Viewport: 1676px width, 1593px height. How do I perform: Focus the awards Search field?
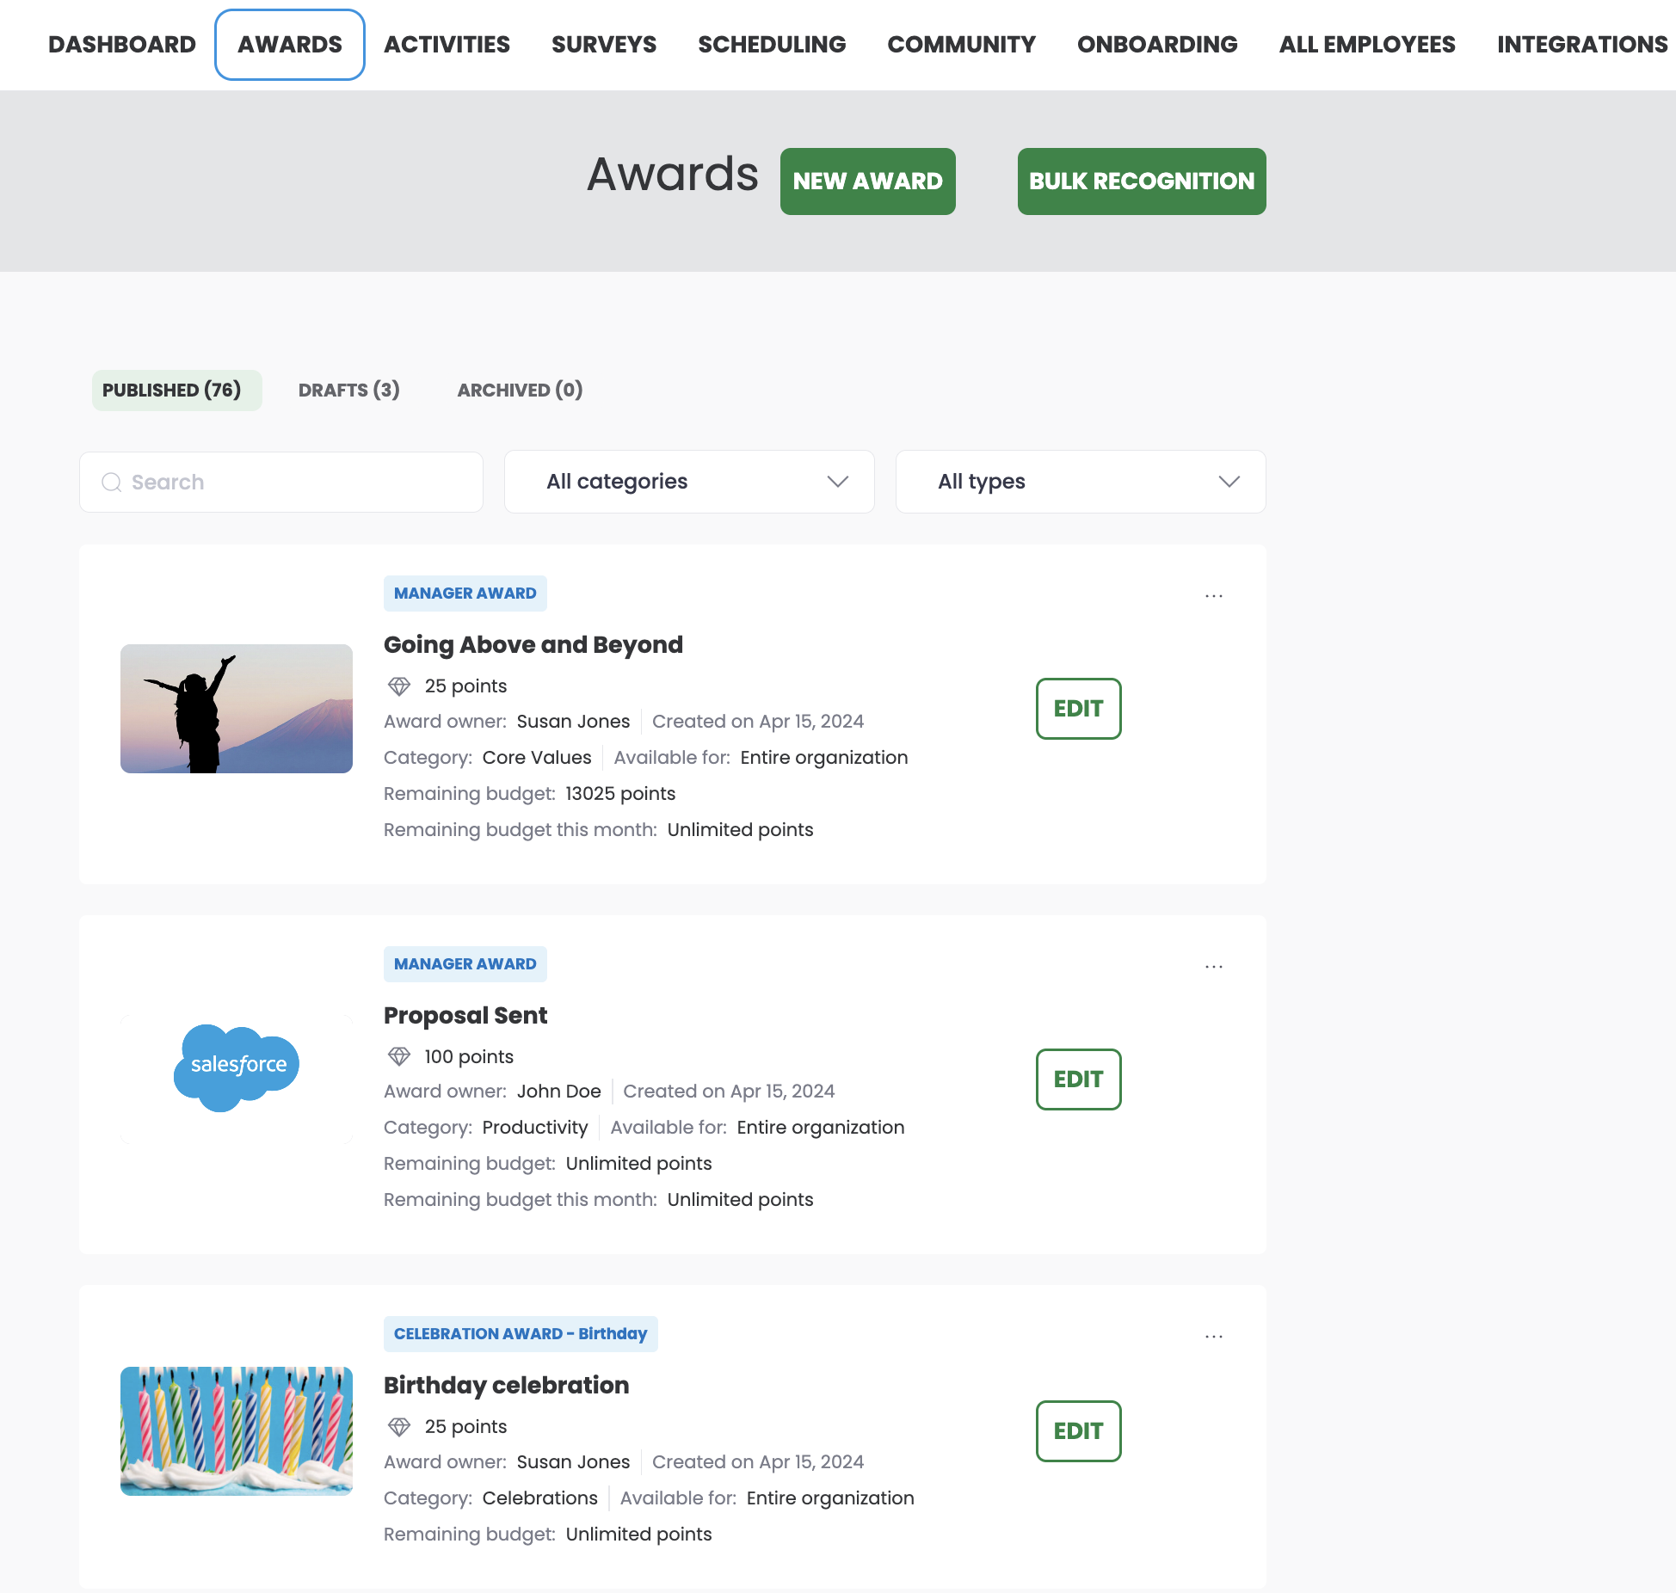(x=280, y=483)
